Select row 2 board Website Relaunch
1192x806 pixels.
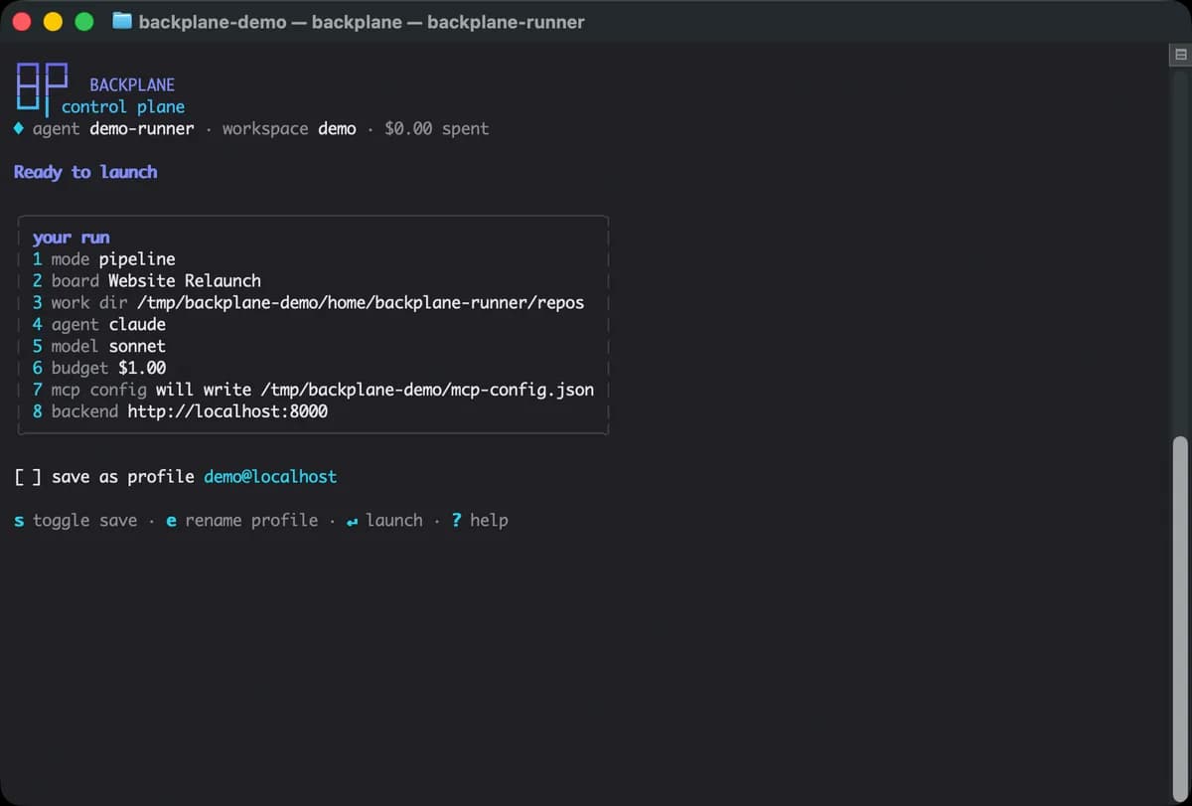(146, 281)
